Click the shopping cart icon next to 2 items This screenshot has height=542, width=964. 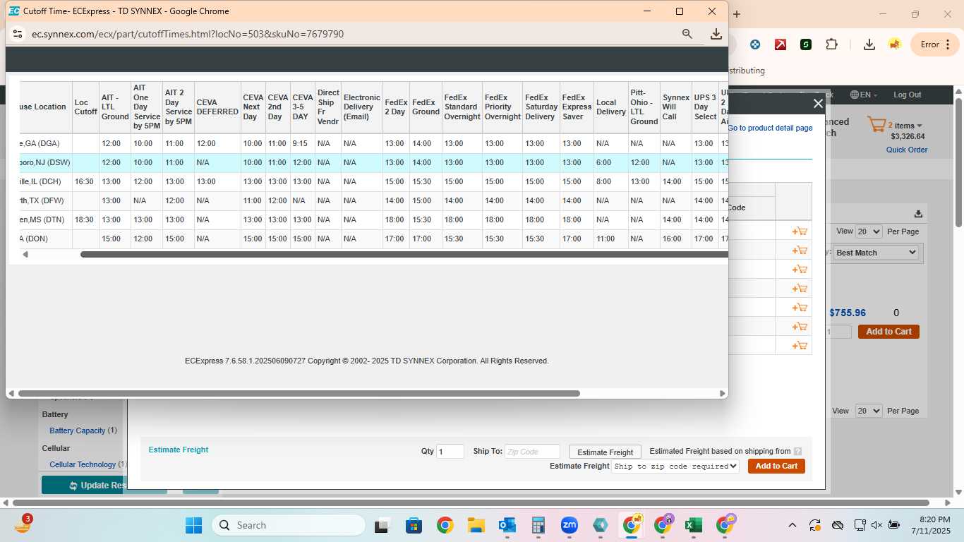pyautogui.click(x=876, y=126)
